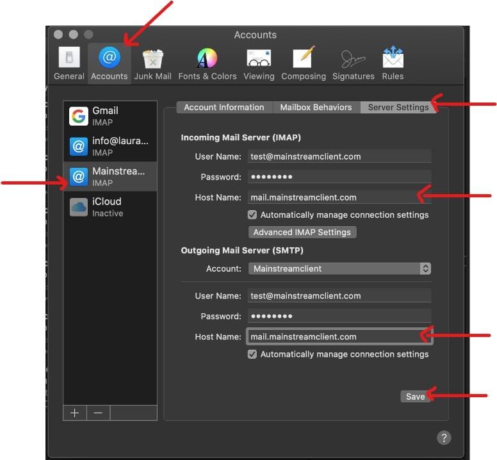Viewport: 497px width, 460px height.
Task: Click the Save button
Action: point(415,397)
